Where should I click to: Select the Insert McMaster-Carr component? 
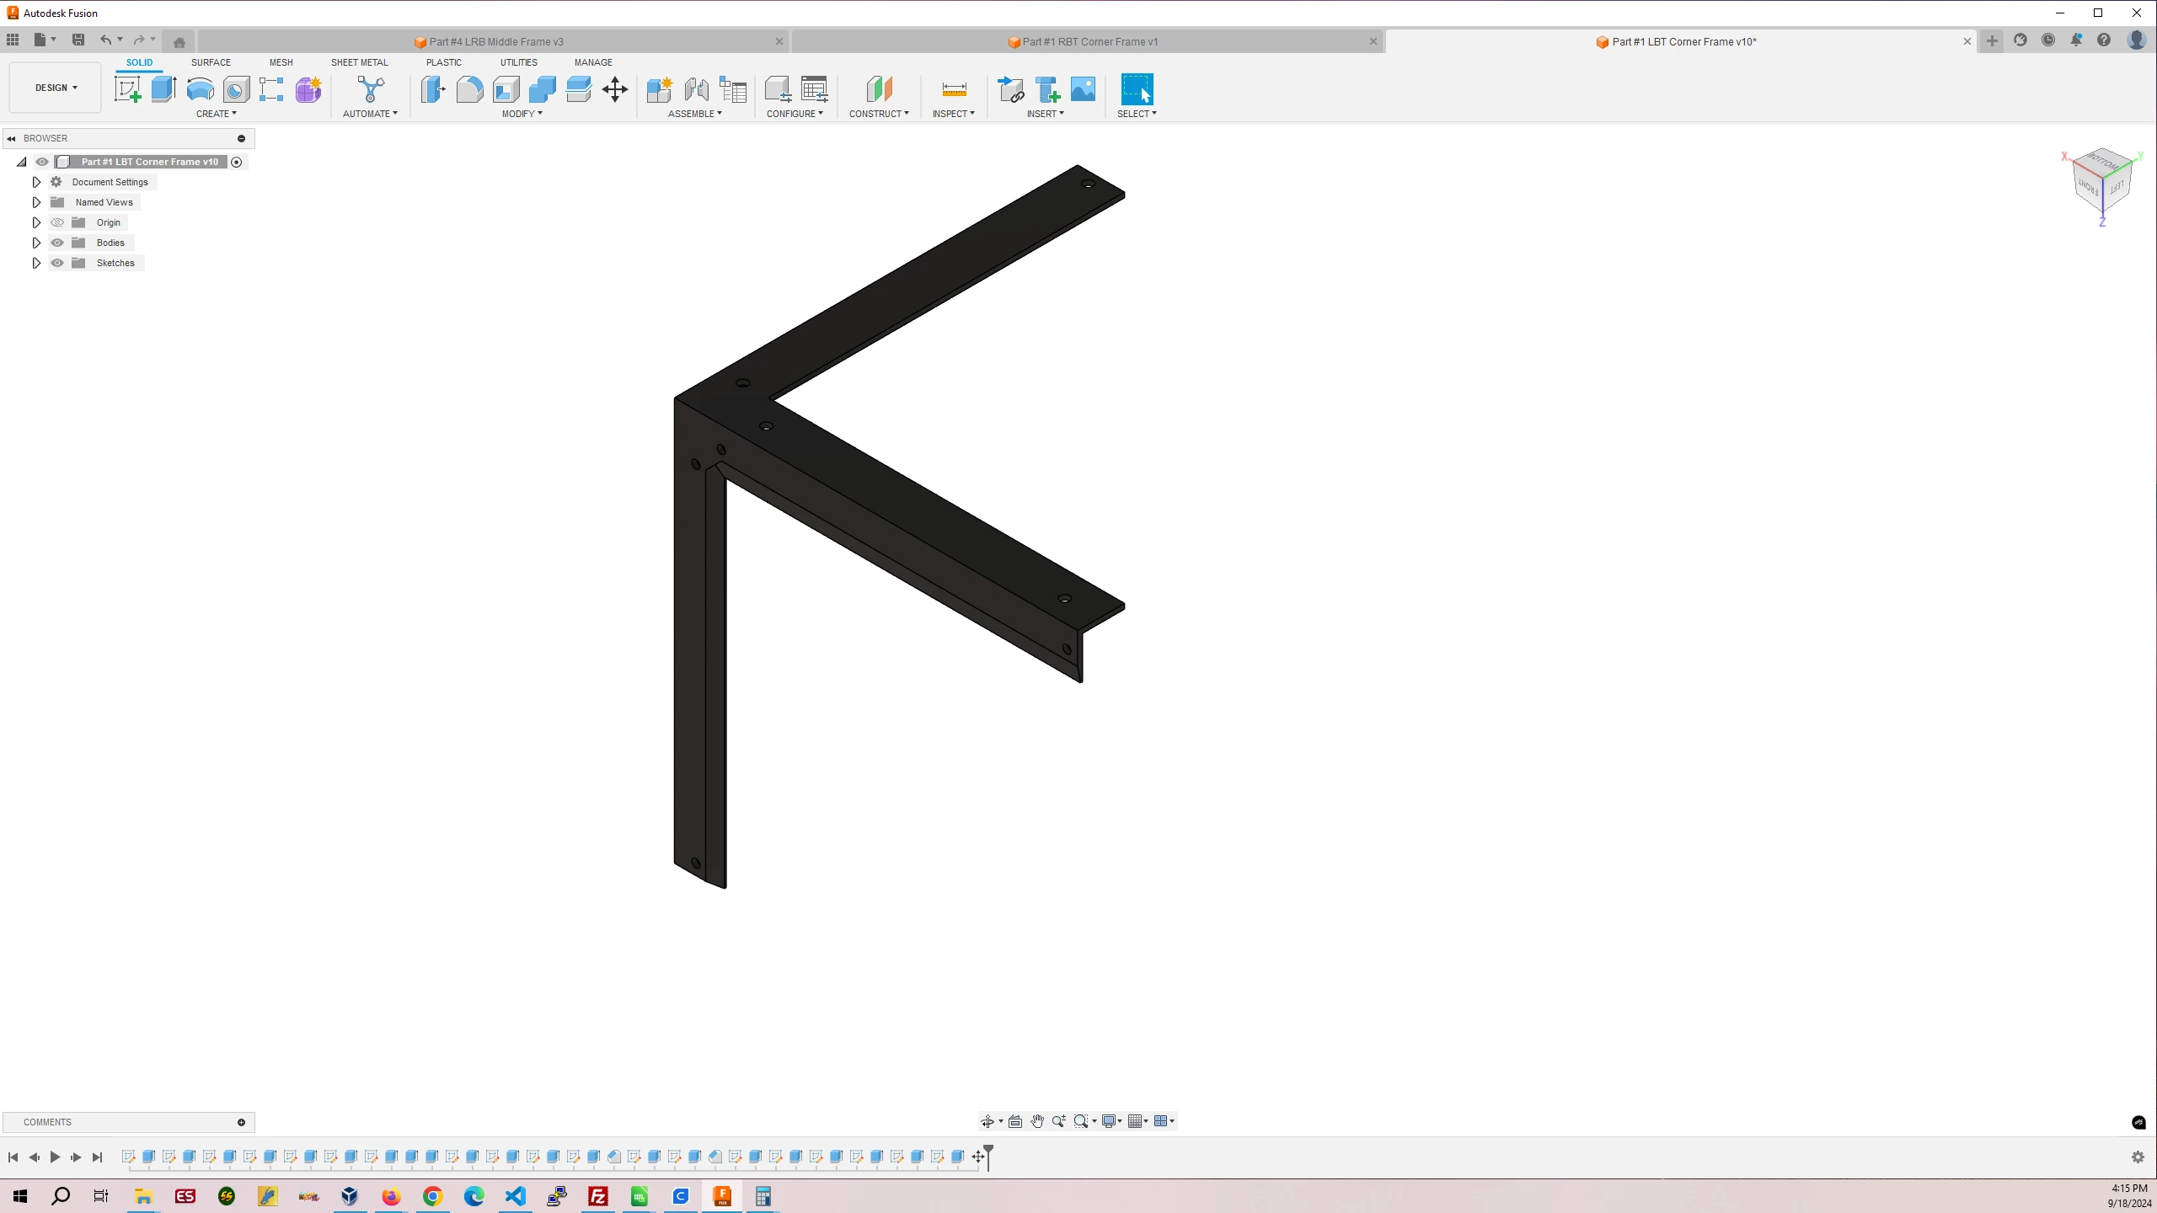1047,90
